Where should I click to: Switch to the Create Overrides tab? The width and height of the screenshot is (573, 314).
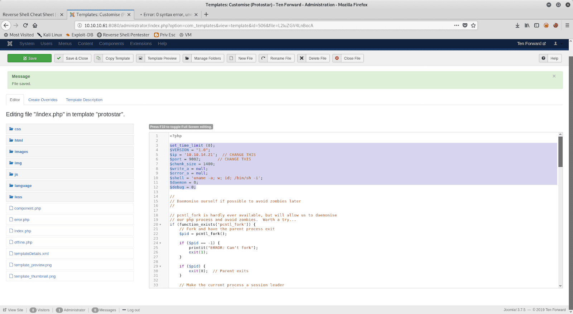click(43, 100)
